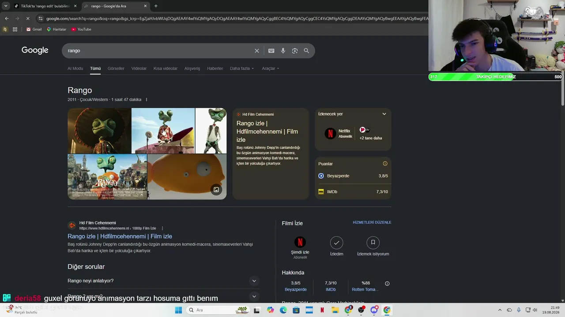This screenshot has width=565, height=317.
Task: Open a new browser tab with the plus
Action: pos(156,6)
